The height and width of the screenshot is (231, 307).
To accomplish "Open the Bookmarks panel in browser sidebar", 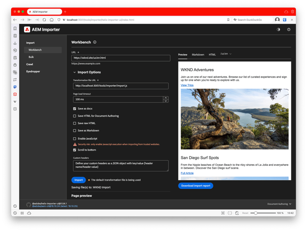I will (15, 29).
